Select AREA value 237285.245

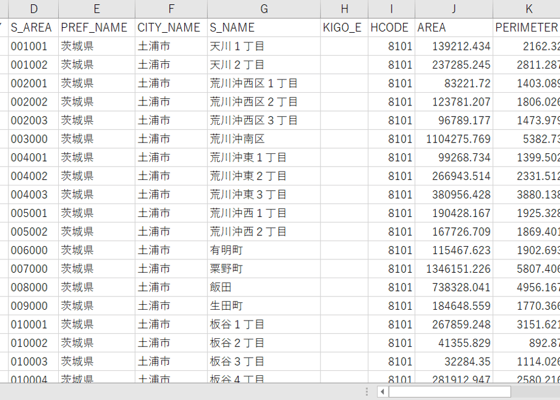[454, 65]
